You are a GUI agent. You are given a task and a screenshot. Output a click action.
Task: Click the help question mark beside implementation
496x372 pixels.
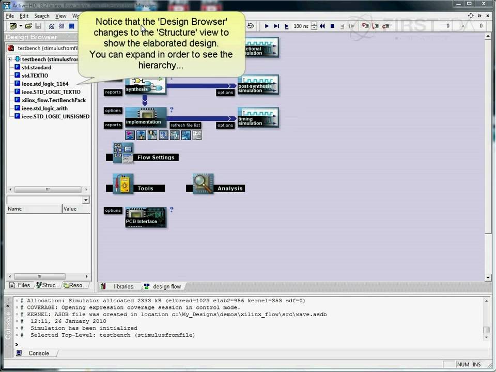pos(172,110)
